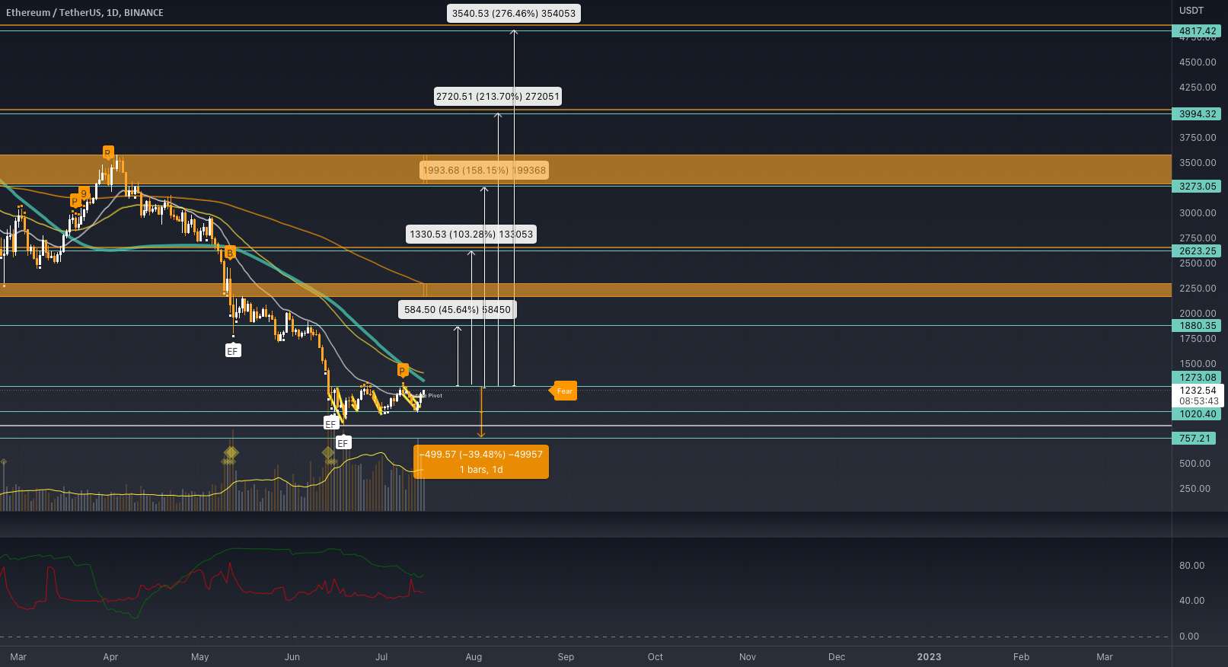Click the 2000.00 price axis label
Viewport: 1228px width, 667px height.
point(1198,313)
